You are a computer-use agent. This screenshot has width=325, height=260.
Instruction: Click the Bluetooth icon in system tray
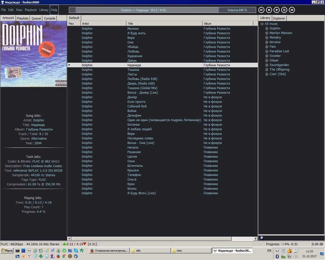277,256
